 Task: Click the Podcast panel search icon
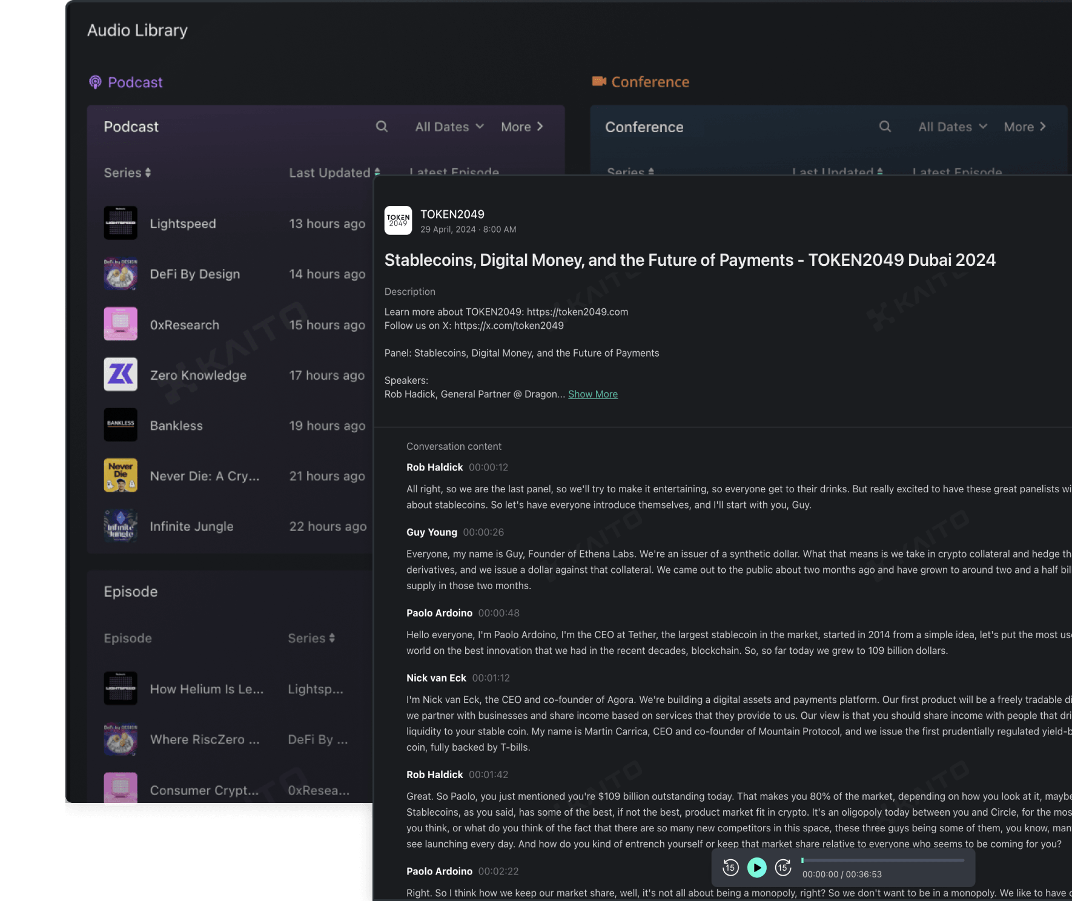coord(382,127)
